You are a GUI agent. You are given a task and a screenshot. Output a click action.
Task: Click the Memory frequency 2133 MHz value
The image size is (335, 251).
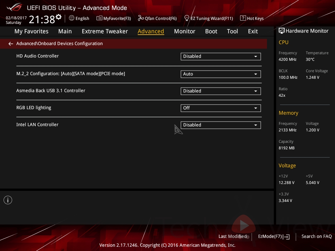tap(288, 130)
